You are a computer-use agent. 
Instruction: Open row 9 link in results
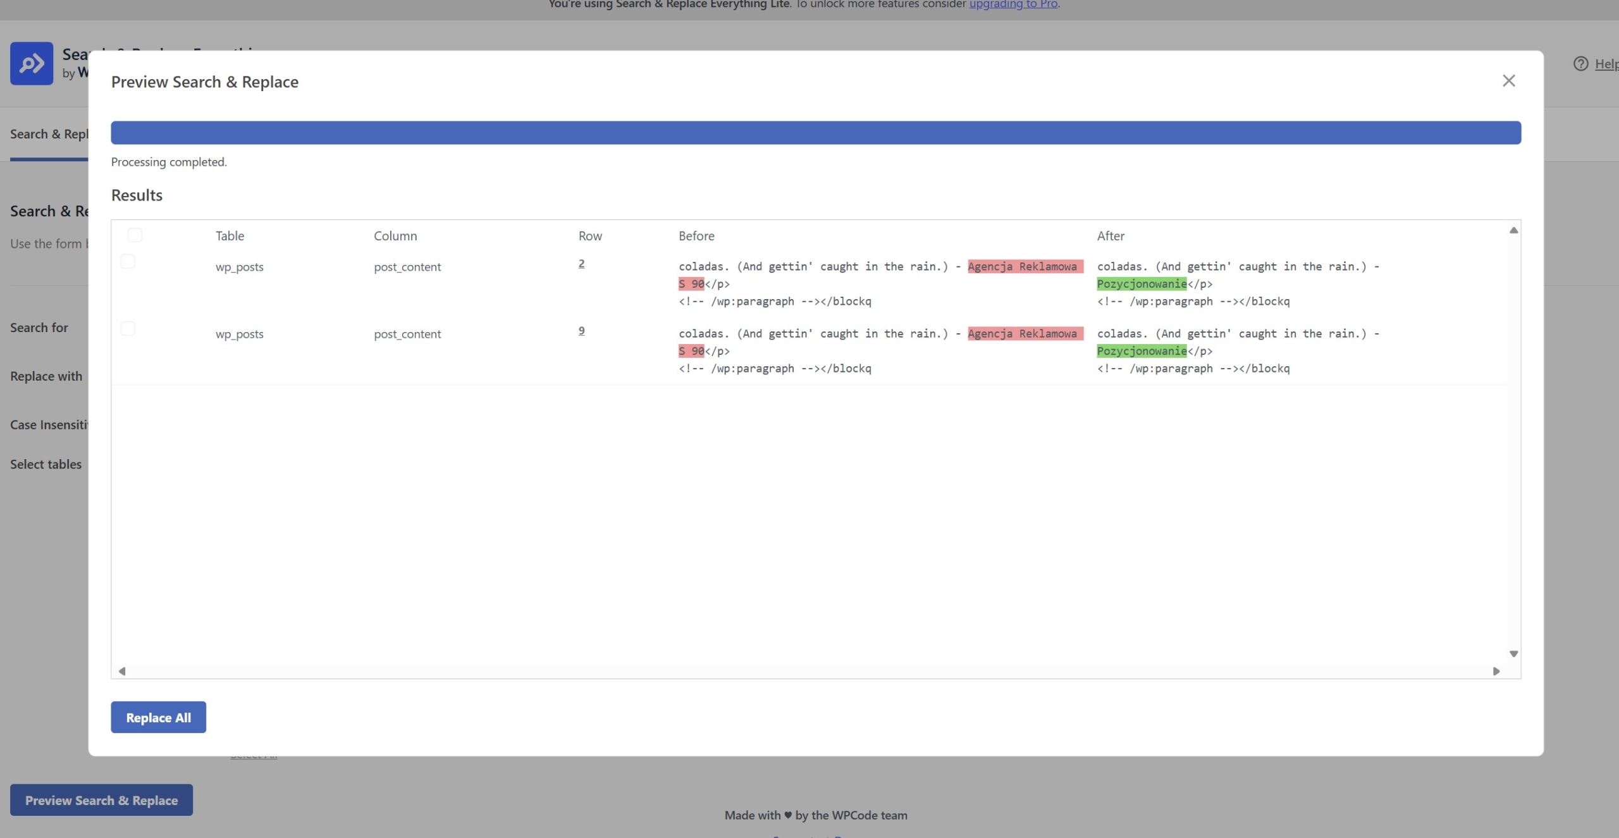[x=581, y=331]
